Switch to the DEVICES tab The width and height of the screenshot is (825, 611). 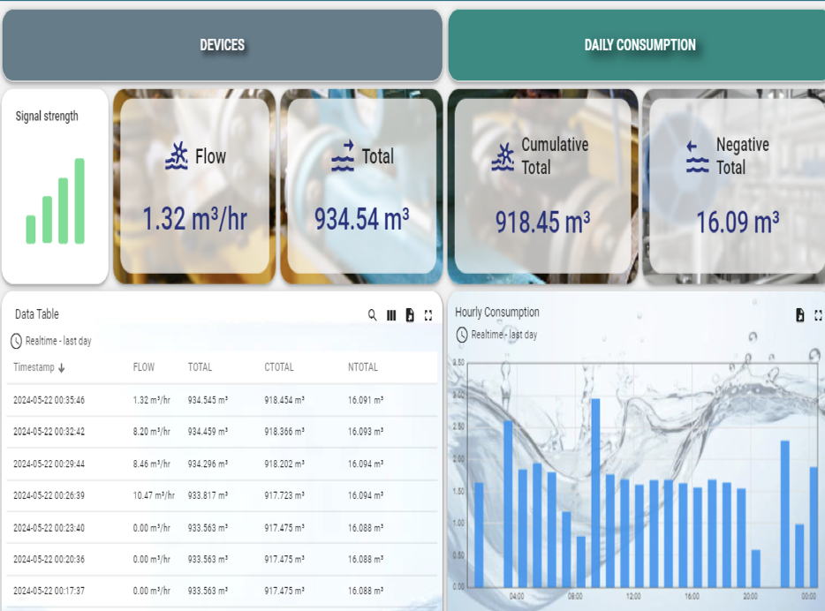click(222, 45)
